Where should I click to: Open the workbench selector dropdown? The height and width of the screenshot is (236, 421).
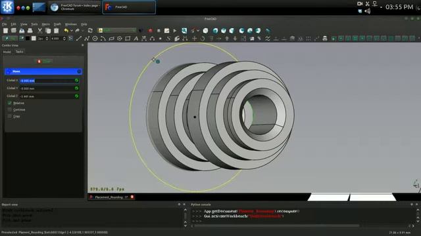tap(117, 31)
